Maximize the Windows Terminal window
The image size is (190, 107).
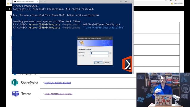pyautogui.click(x=126, y=1)
